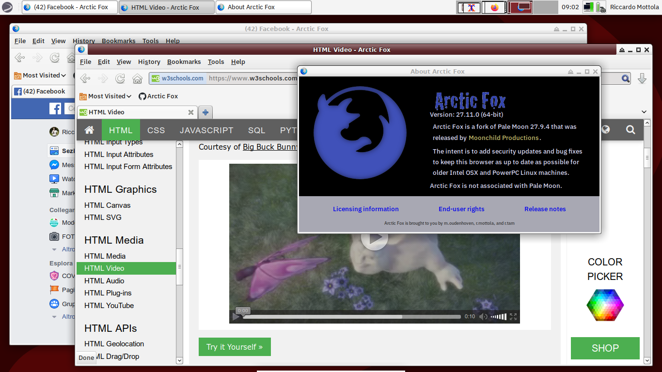Click Moonchild Productions link
The width and height of the screenshot is (662, 372).
(x=504, y=138)
